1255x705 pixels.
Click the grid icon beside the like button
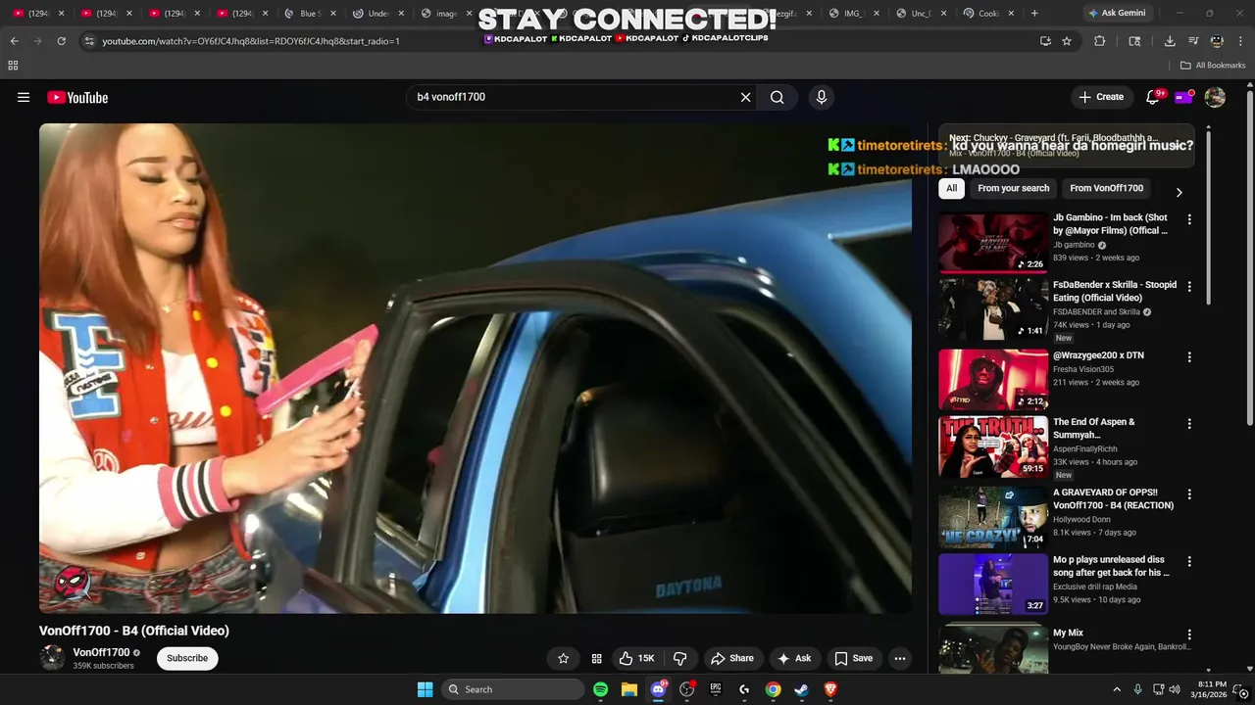596,658
